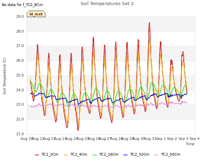Click the 24.0 y-axis tick label
The image size is (215, 161).
click(x=20, y=90)
